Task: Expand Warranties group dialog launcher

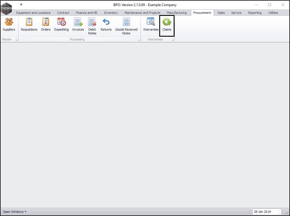Action: tap(173, 40)
